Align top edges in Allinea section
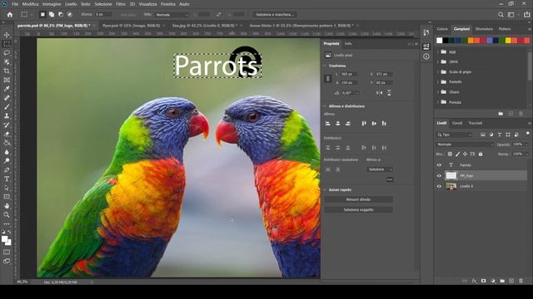This screenshot has width=533, height=299. (364, 124)
